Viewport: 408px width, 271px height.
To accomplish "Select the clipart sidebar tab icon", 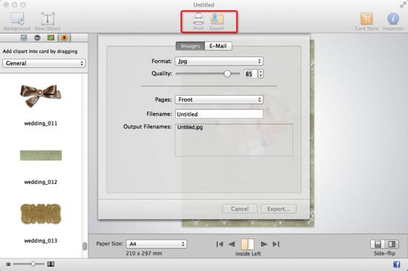I will 64,38.
